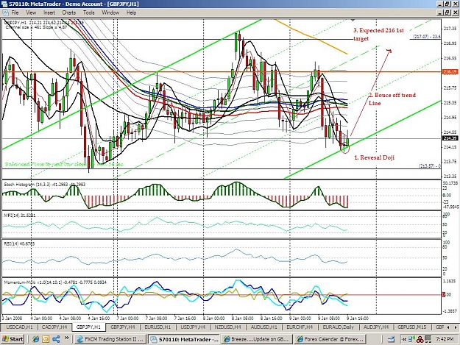Select the active GBPJPY,H1 chart tab
Screen dimensions: 460x345
pos(88,327)
